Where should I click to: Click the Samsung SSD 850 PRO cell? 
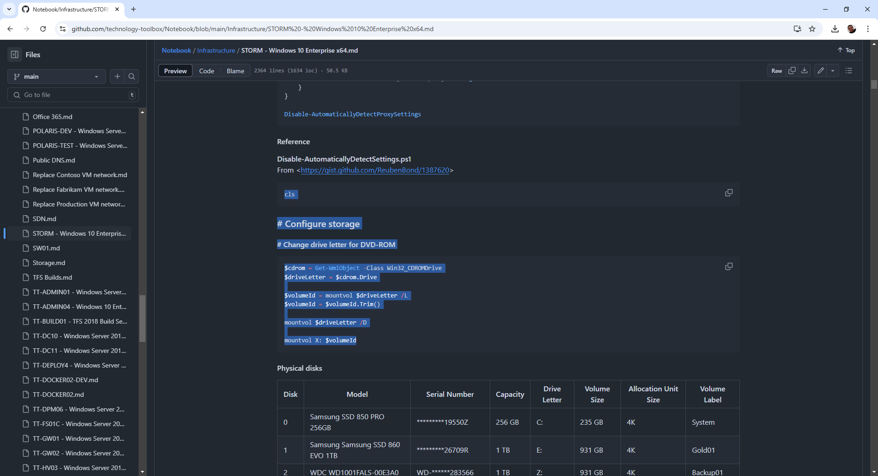(357, 422)
